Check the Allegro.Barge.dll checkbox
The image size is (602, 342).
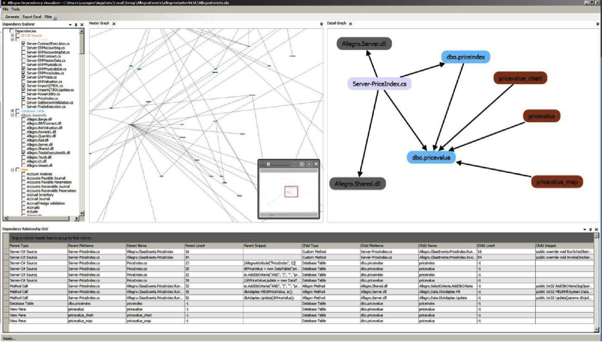pos(23,120)
